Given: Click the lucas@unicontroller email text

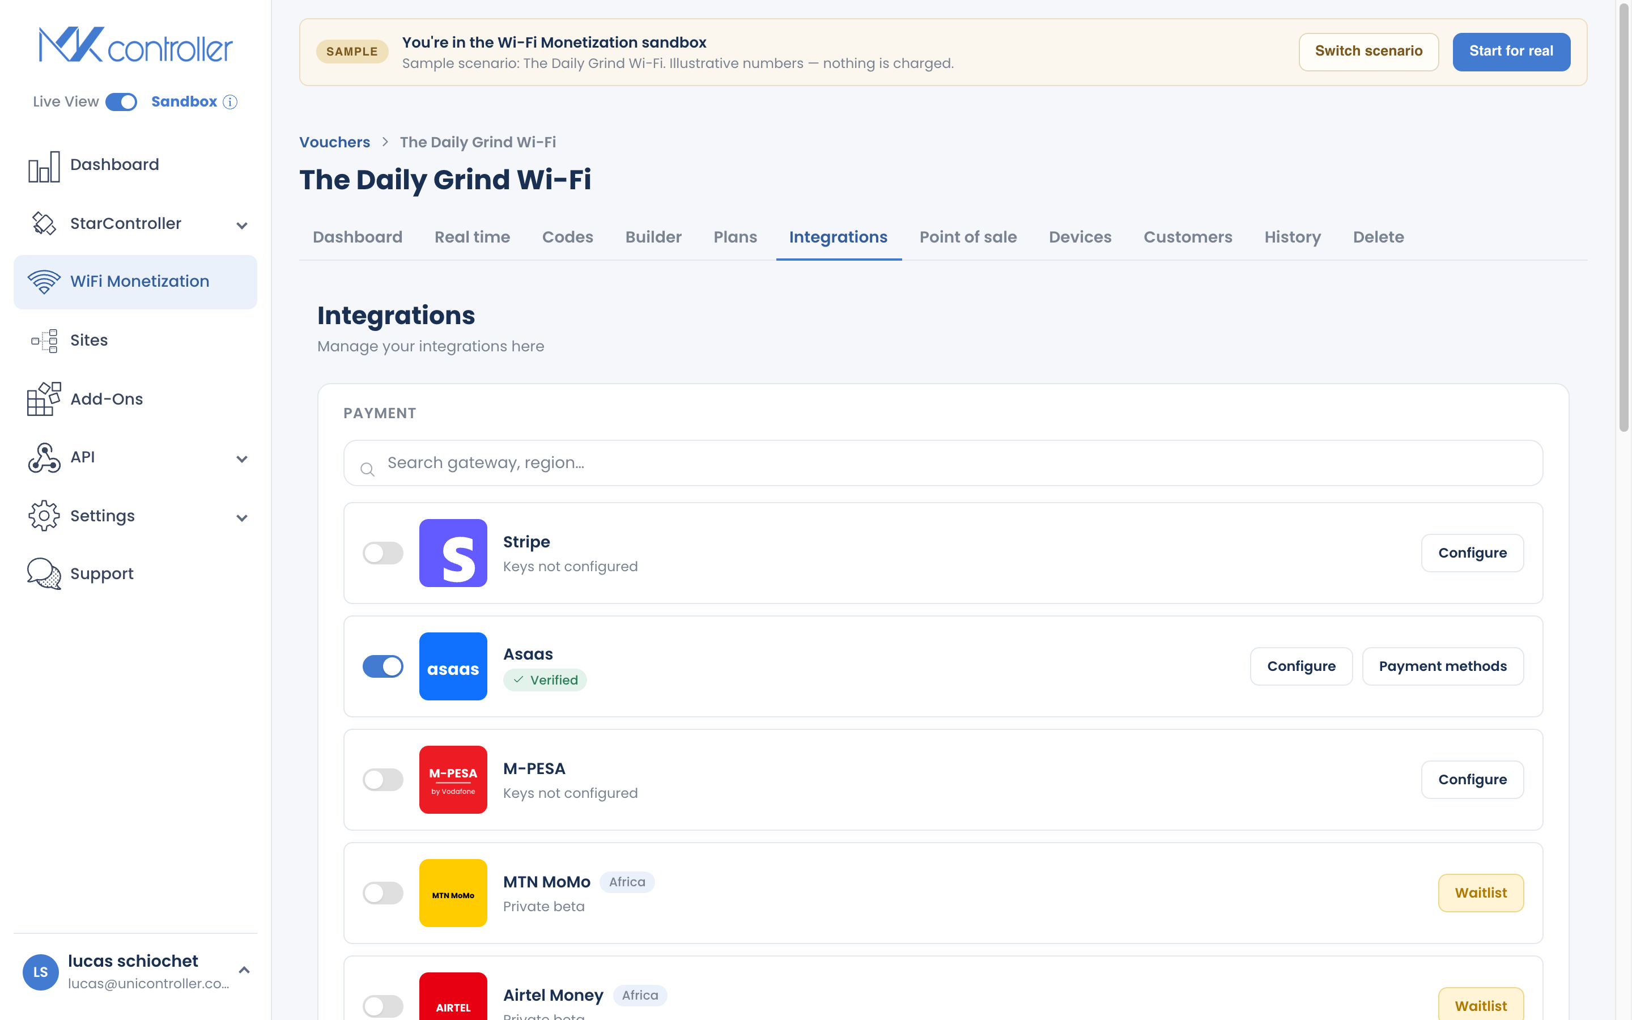Looking at the screenshot, I should pyautogui.click(x=148, y=983).
